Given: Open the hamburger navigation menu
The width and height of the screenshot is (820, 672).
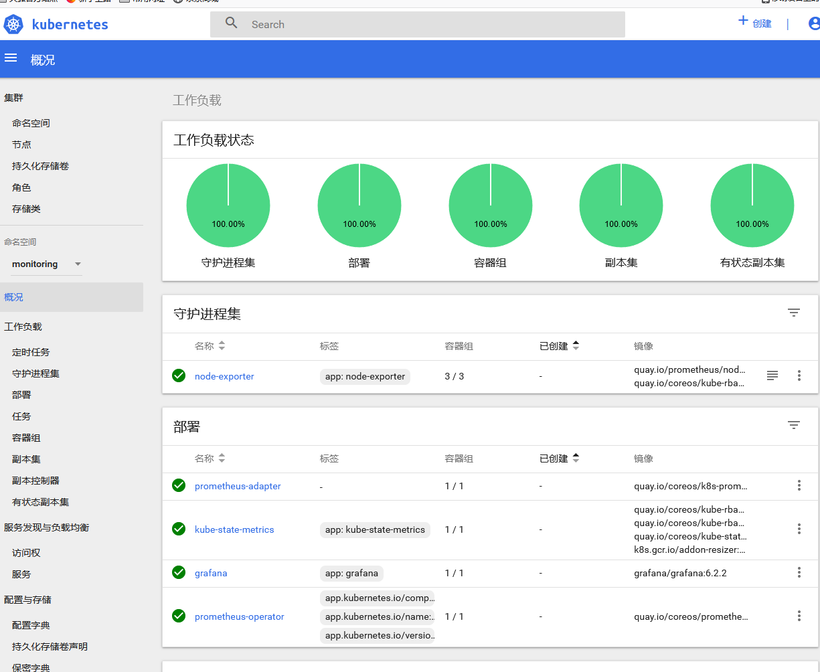Looking at the screenshot, I should (x=11, y=58).
